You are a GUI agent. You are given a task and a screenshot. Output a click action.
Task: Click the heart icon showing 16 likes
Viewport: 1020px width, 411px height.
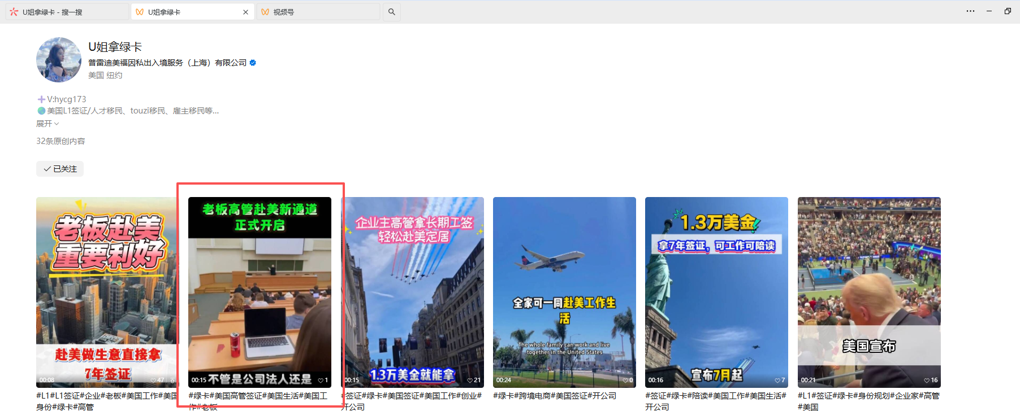click(x=927, y=381)
